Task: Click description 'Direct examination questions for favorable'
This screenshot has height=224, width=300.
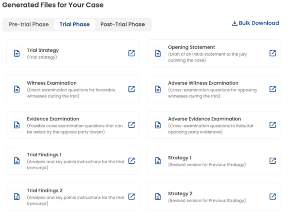Action: 71,90
